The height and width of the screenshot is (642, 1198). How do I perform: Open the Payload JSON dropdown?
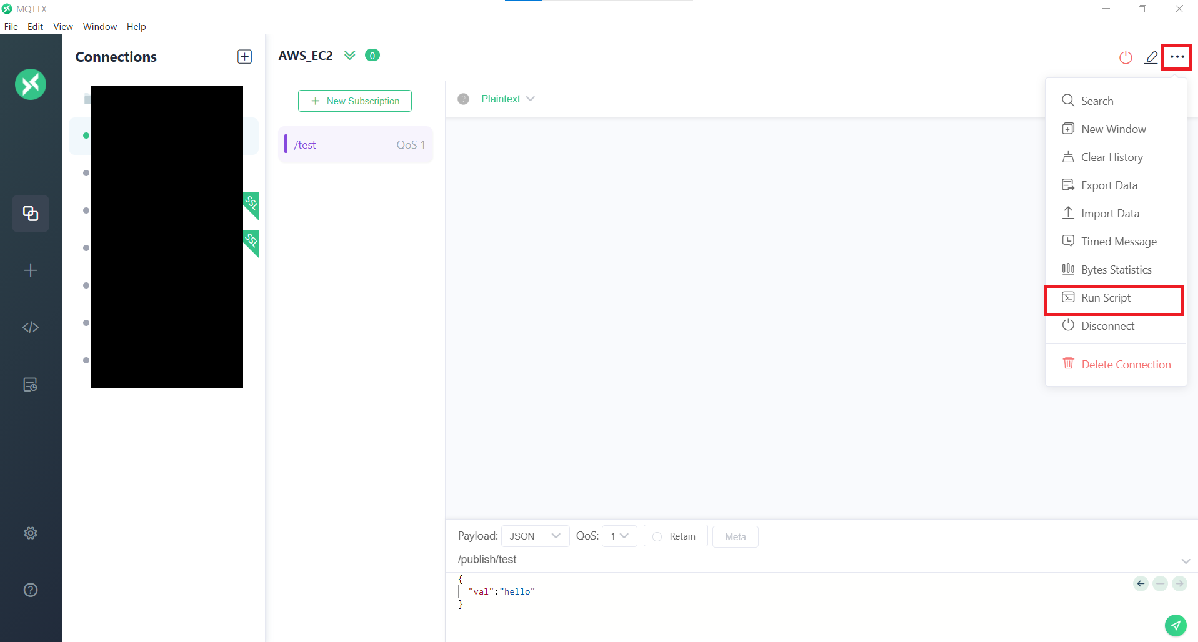[535, 536]
